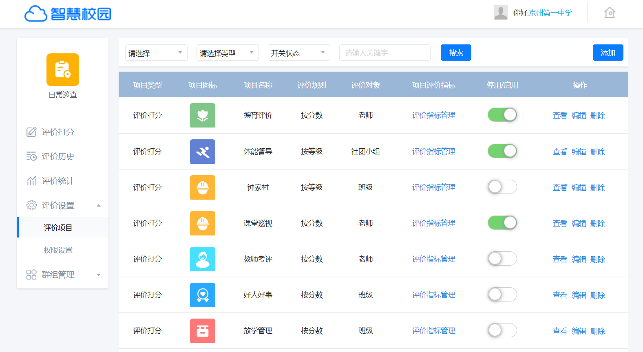The height and width of the screenshot is (352, 643).
Task: Click the 评价历史 list icon in sidebar
Action: coord(31,156)
